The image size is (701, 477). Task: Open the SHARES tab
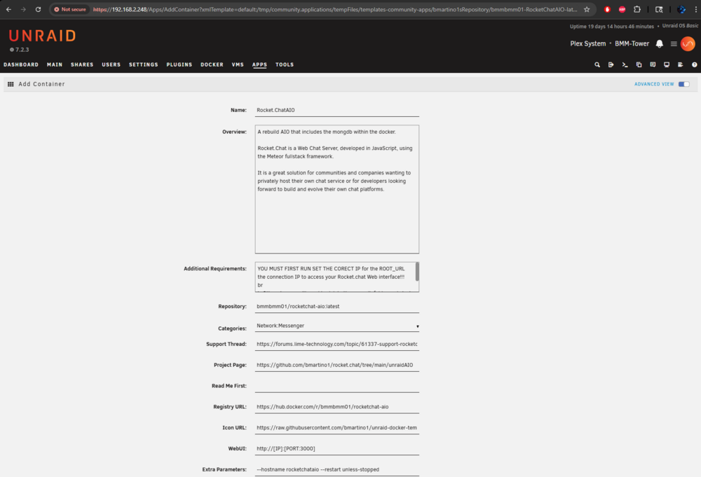click(x=82, y=64)
